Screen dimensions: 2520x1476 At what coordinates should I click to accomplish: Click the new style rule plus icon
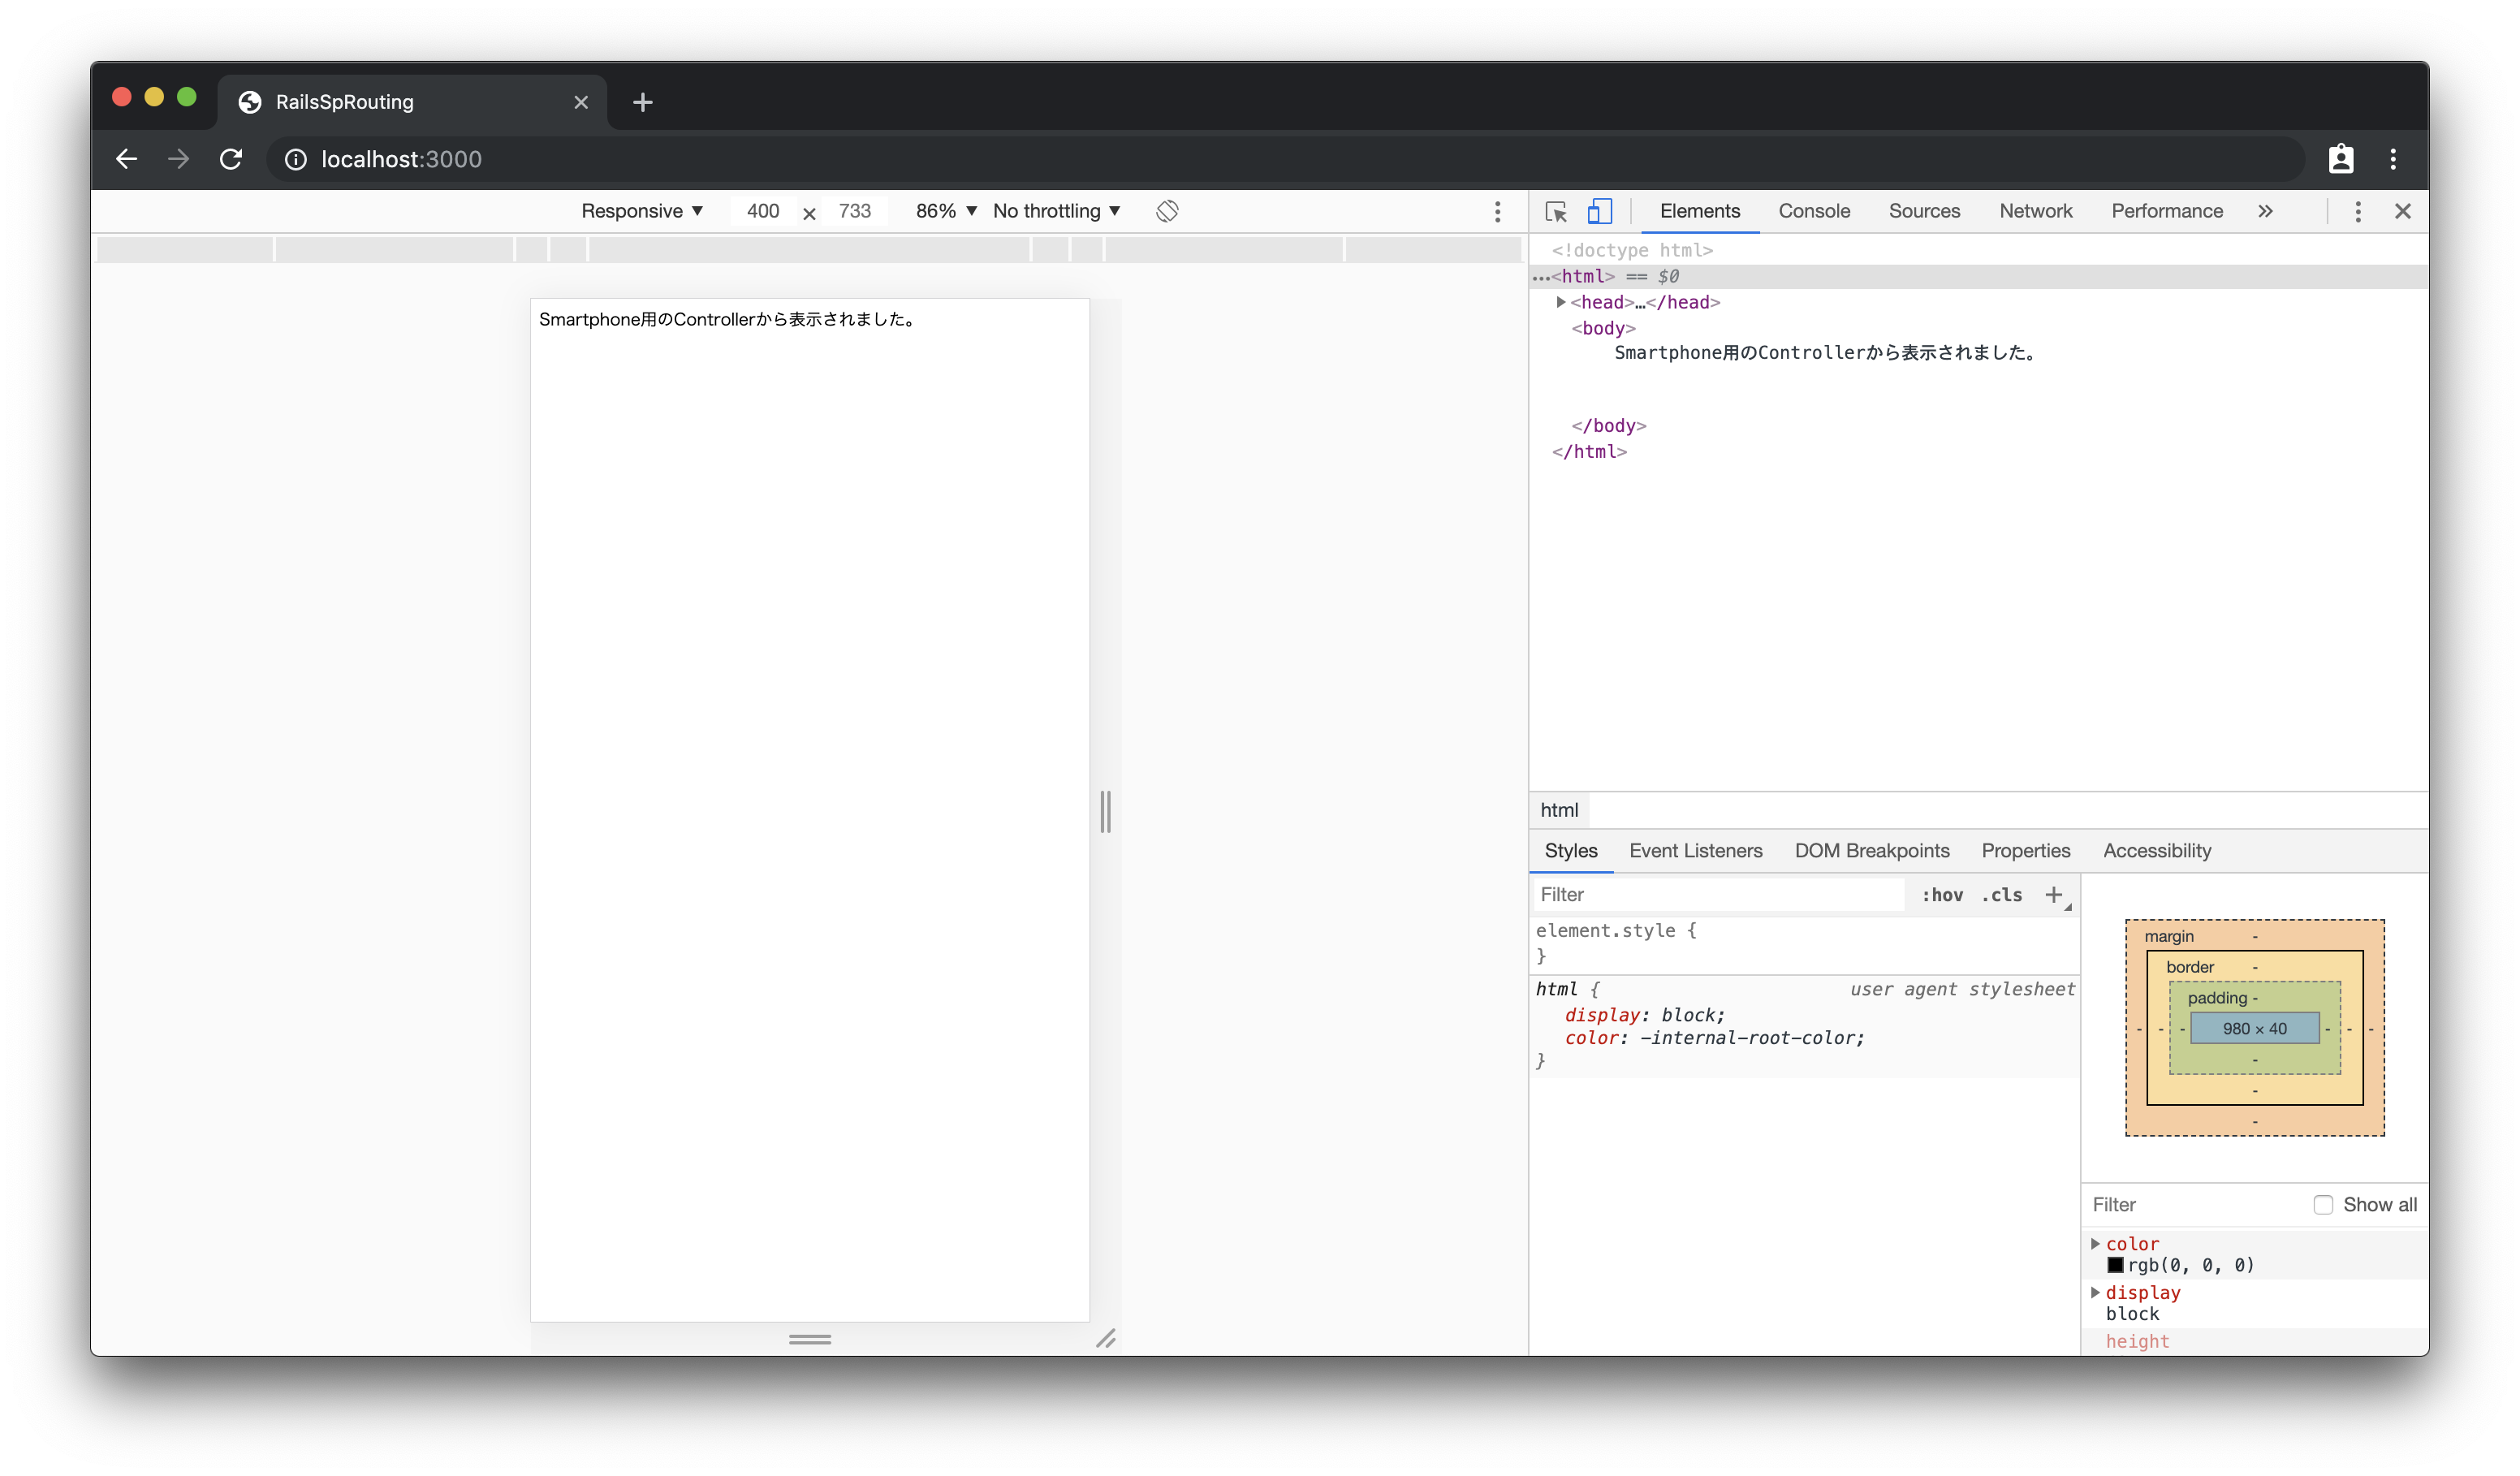point(2053,894)
